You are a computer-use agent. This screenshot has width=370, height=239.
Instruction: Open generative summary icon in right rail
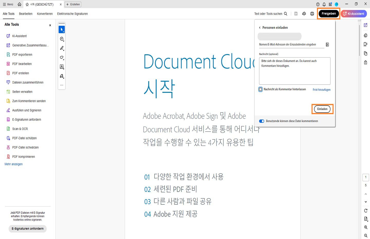click(x=365, y=25)
